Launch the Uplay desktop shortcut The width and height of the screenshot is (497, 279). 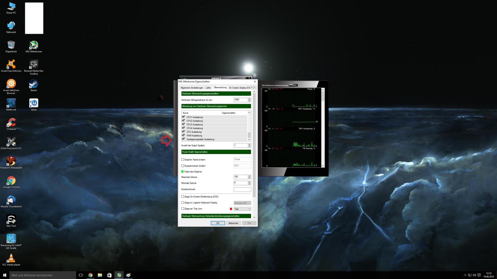pyautogui.click(x=34, y=105)
